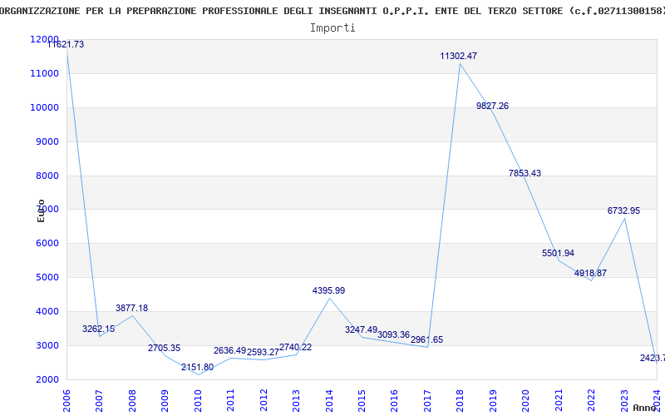
Task: Click the 2018 x-axis year label
Action: click(x=461, y=400)
